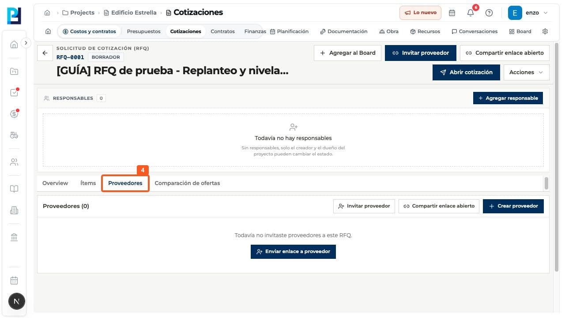Switch to Overview tab

(55, 183)
